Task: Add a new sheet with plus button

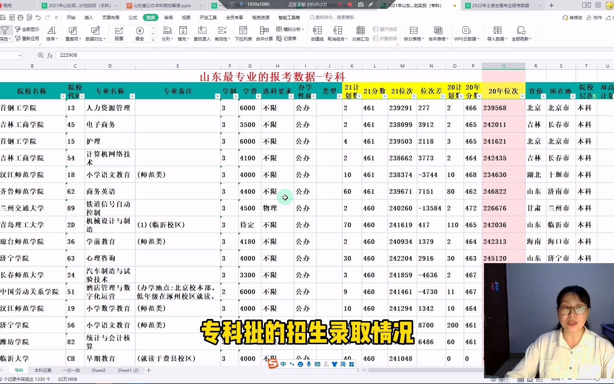Action: click(x=149, y=370)
